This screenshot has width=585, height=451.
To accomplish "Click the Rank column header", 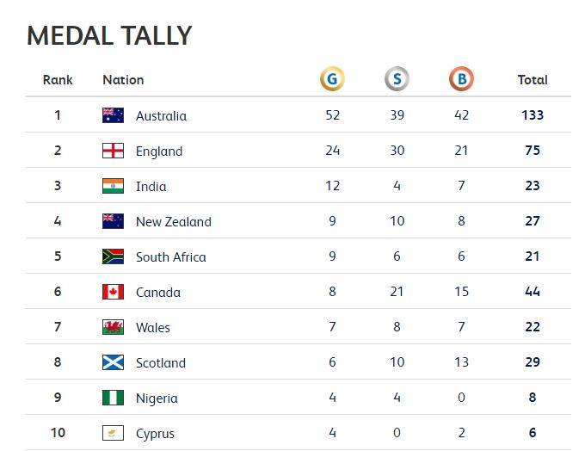I will click(x=58, y=79).
